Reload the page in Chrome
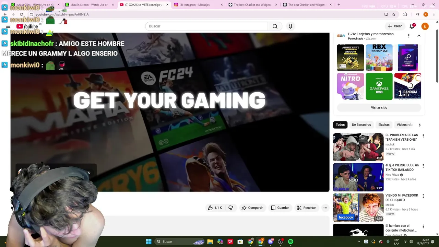 tap(21, 14)
